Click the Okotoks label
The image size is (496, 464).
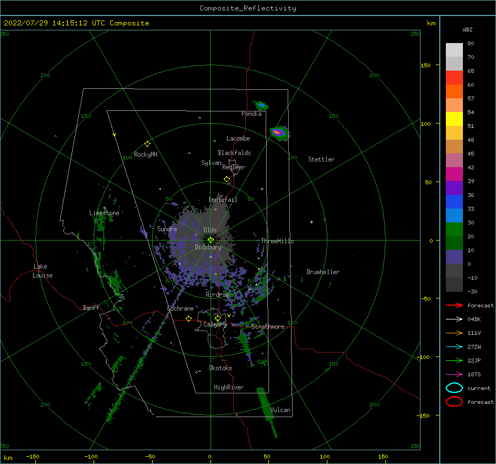(x=220, y=368)
